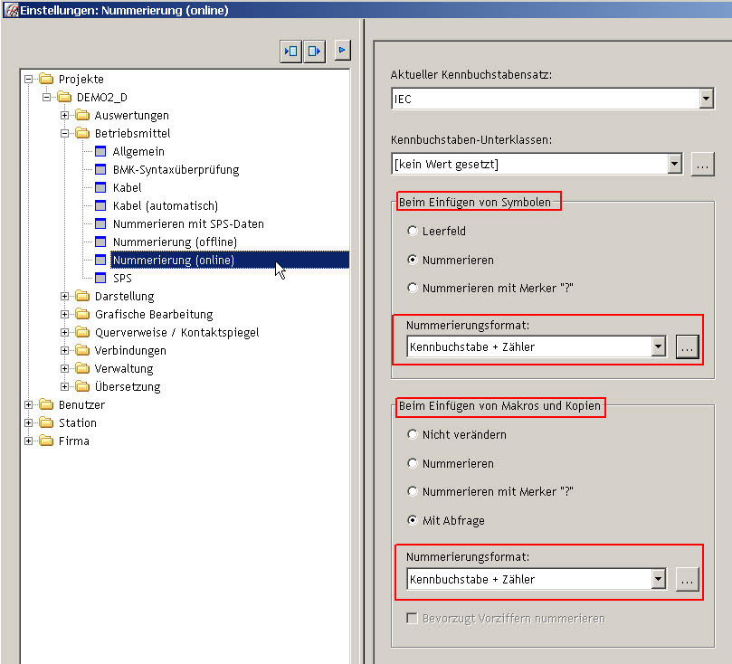Click the Betriebsmittel folder icon
Image resolution: width=732 pixels, height=664 pixels.
tap(82, 133)
